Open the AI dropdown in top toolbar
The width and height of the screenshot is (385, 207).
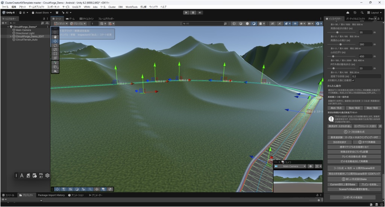(x=67, y=12)
